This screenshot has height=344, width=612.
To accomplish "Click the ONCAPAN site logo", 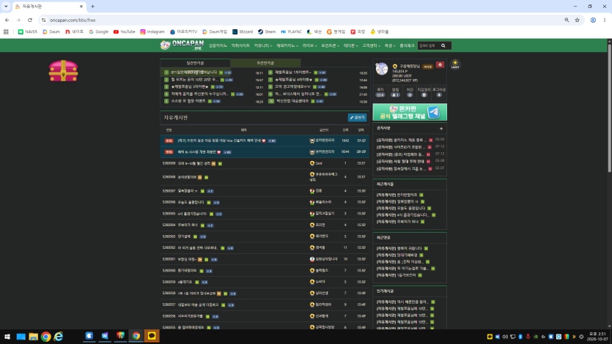I will tap(182, 45).
